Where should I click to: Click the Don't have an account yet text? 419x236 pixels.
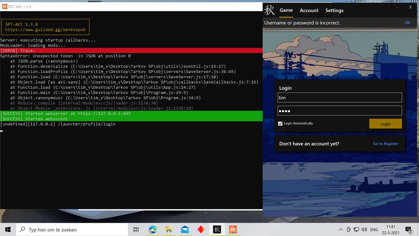pos(309,144)
